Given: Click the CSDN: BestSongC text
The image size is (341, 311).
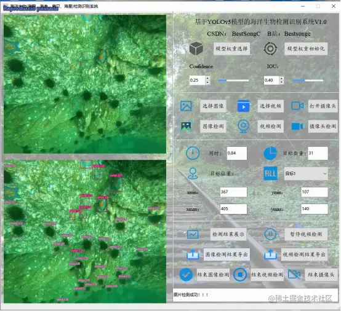Looking at the screenshot, I should (233, 34).
